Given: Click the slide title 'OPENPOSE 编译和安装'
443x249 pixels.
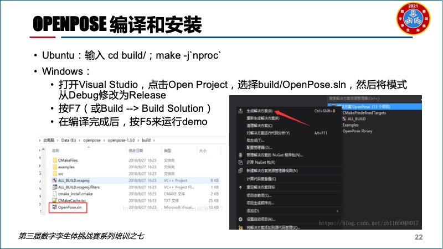Looking at the screenshot, I should coord(117,24).
